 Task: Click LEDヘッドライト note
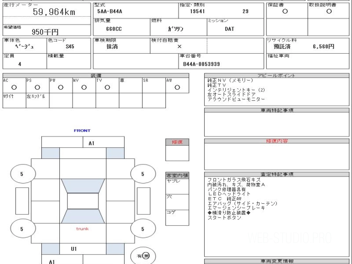click(x=229, y=194)
